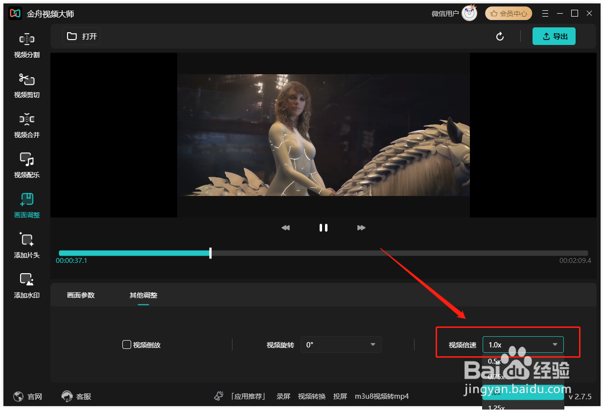Pause the video playback

(324, 228)
